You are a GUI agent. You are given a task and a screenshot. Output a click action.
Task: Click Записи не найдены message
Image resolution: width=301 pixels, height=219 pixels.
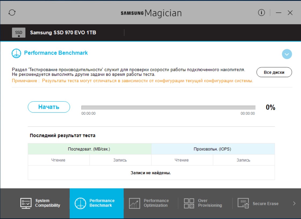point(151,173)
